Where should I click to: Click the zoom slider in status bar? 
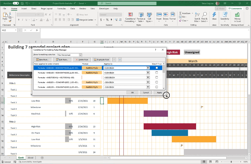(231, 162)
